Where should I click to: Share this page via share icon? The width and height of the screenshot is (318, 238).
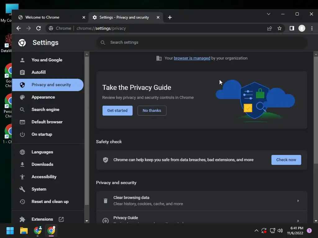coord(270,28)
